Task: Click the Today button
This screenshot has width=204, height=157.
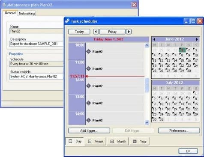Action: [79, 32]
